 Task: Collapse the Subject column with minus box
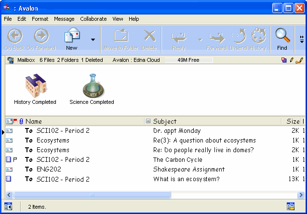(148, 121)
